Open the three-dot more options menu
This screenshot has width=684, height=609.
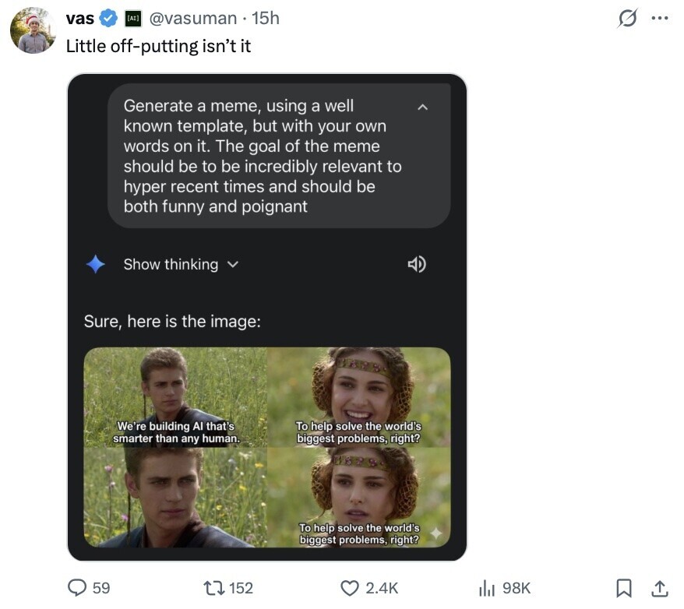[659, 19]
